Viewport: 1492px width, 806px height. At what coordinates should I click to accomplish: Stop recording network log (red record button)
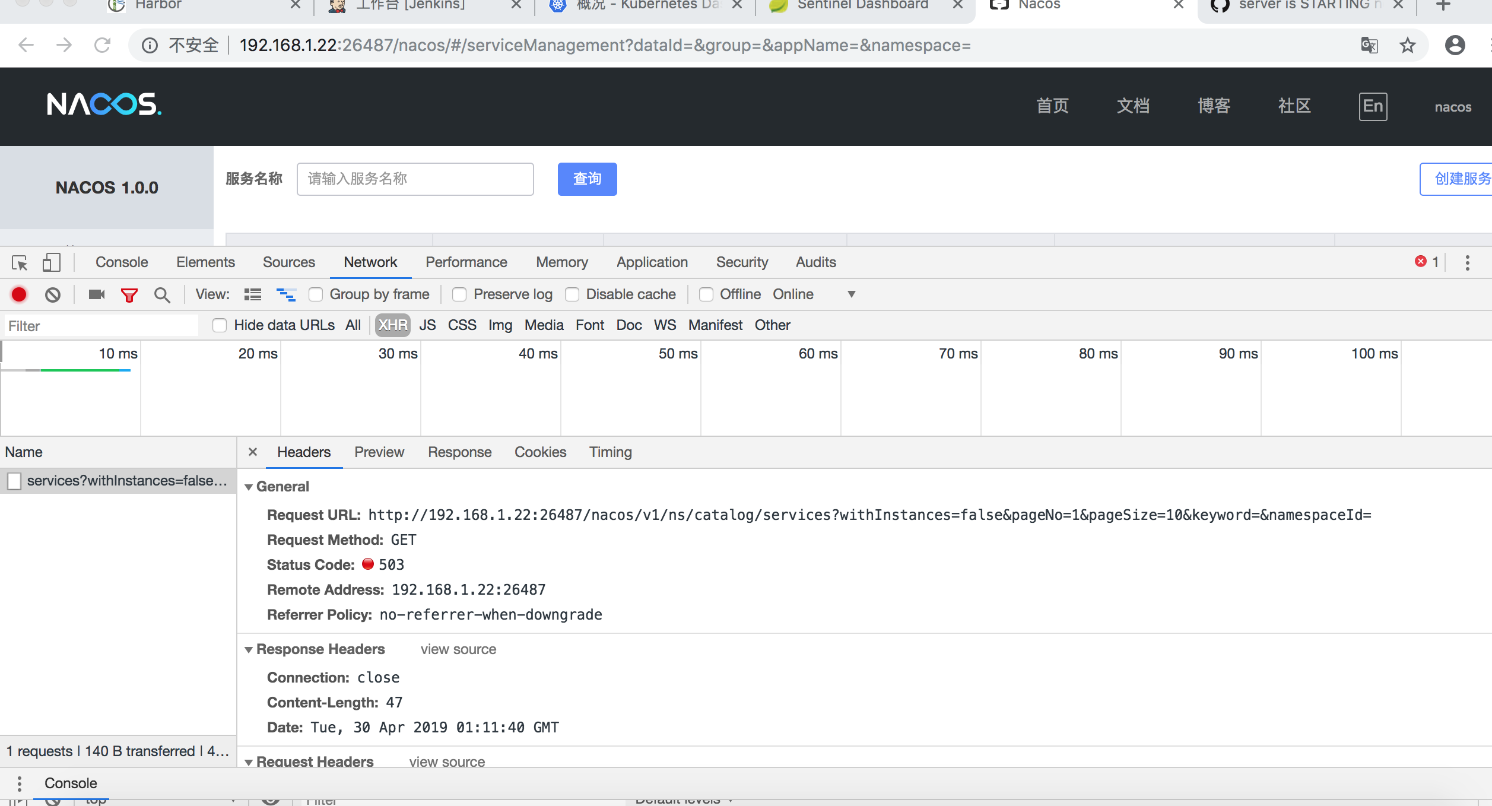pyautogui.click(x=18, y=294)
